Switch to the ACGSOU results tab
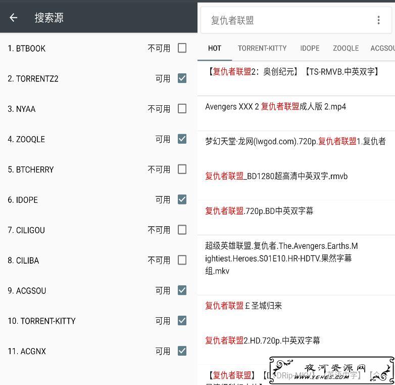This screenshot has height=385, width=395. 383,48
